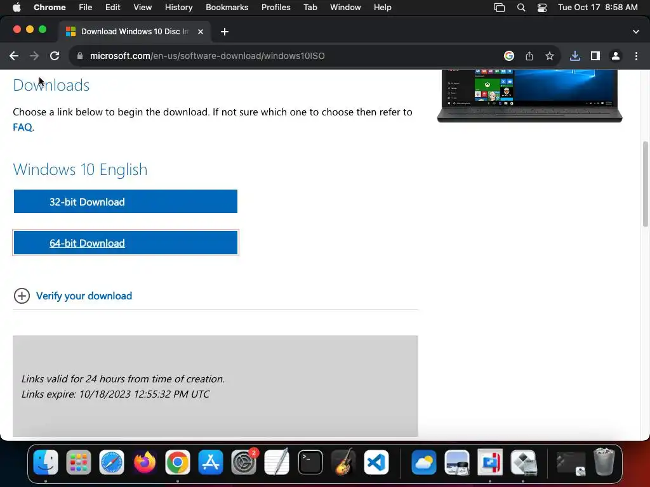Open the Apple menu
Image resolution: width=650 pixels, height=487 pixels.
[x=17, y=8]
